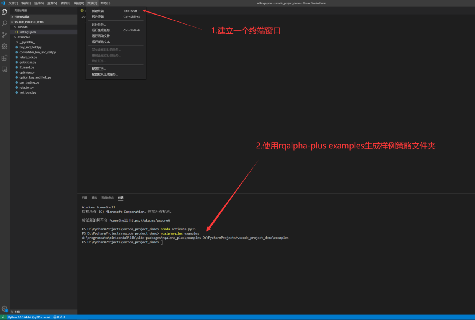475x320 pixels.
Task: Open the Run and Debug icon
Action: click(x=4, y=46)
